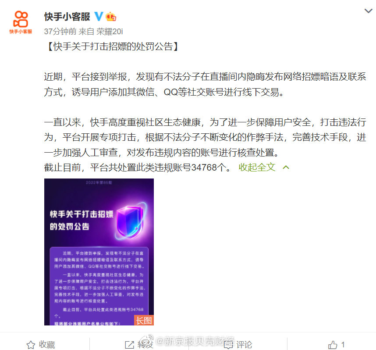Viewport: 376px width, 350px height.
Task: Open the post options chevron menu
Action: click(x=368, y=11)
